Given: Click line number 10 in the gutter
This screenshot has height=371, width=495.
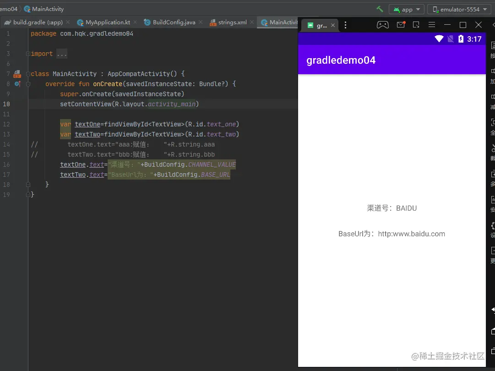Looking at the screenshot, I should (6, 104).
